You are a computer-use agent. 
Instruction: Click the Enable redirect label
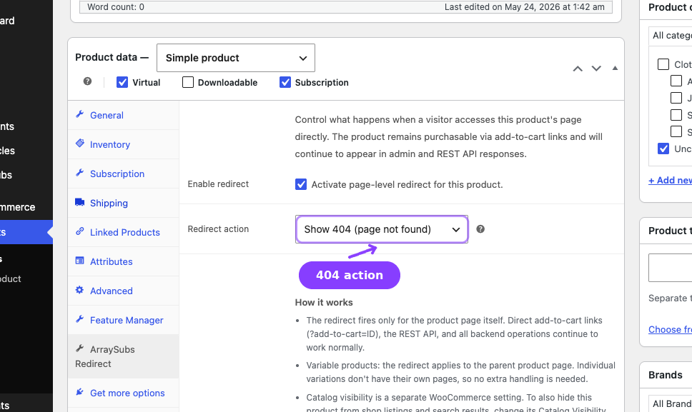pyautogui.click(x=218, y=184)
